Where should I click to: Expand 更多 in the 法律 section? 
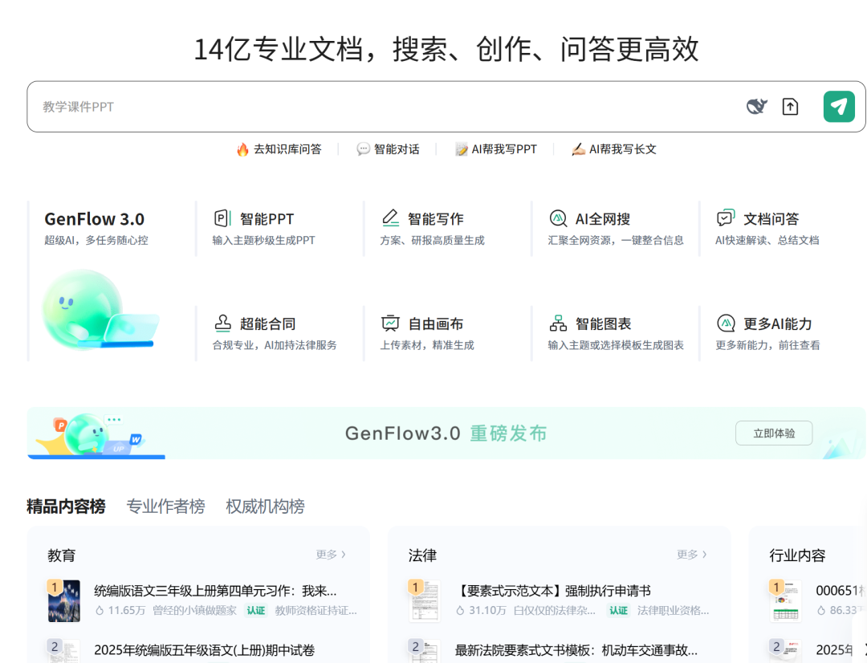[692, 554]
